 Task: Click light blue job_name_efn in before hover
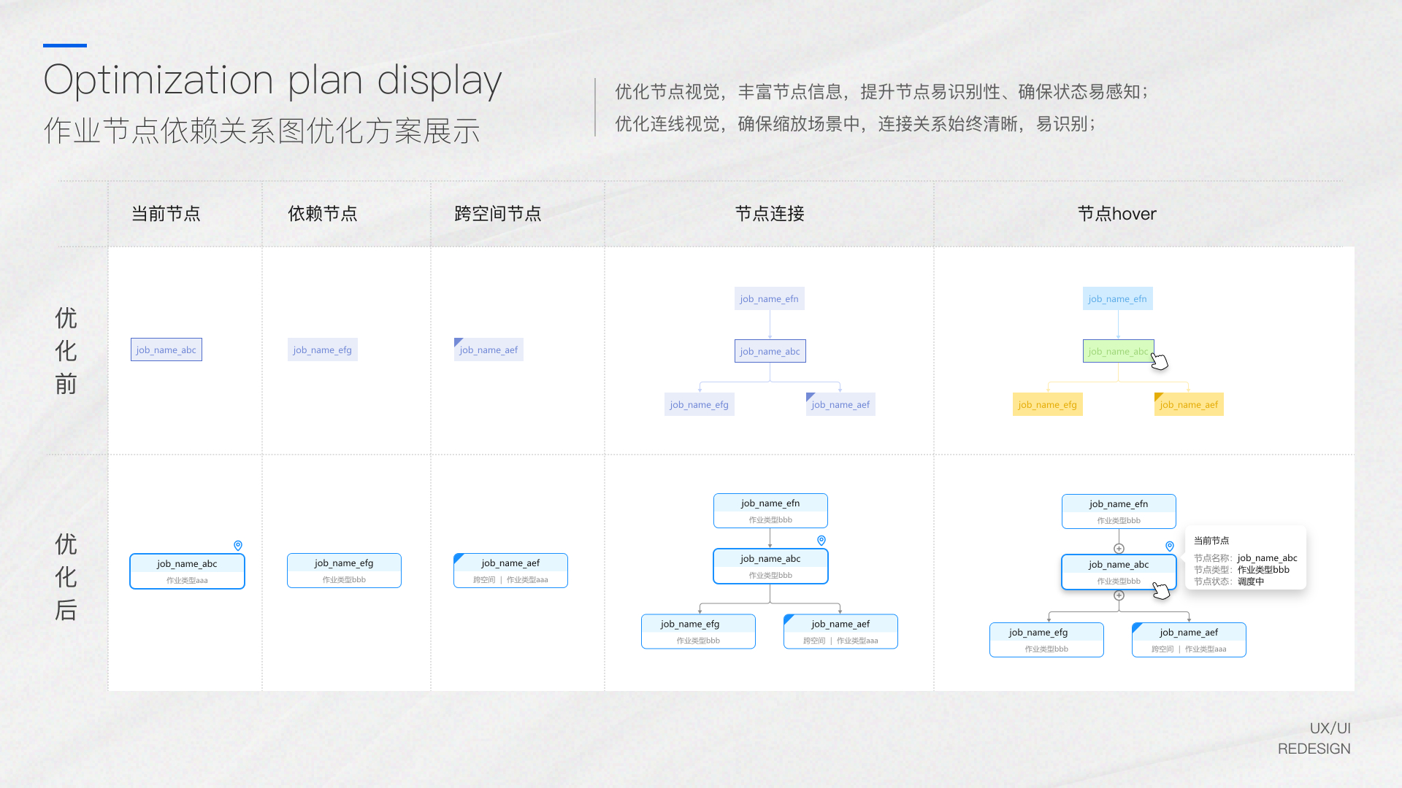(x=1117, y=298)
